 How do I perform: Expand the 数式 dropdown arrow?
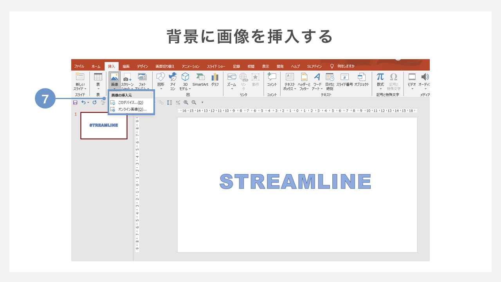(380, 89)
